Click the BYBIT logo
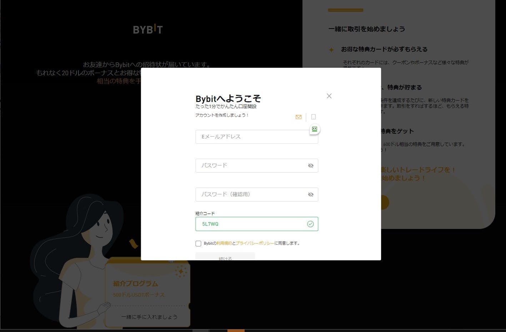Viewport: 506px width, 332px height. [148, 29]
